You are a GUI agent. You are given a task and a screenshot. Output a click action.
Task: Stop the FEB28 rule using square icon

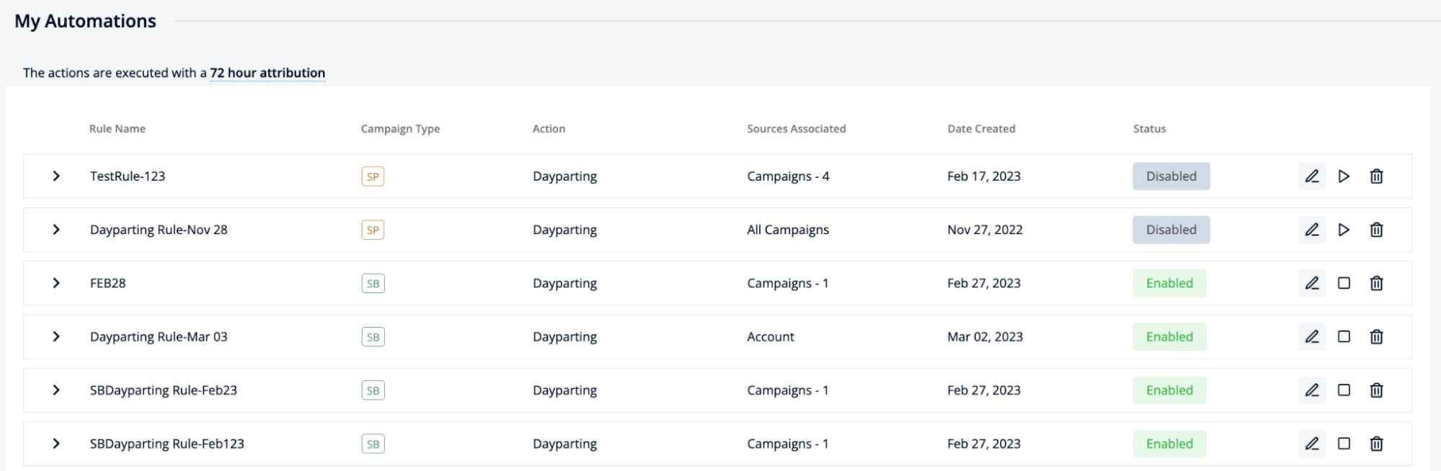(x=1344, y=283)
